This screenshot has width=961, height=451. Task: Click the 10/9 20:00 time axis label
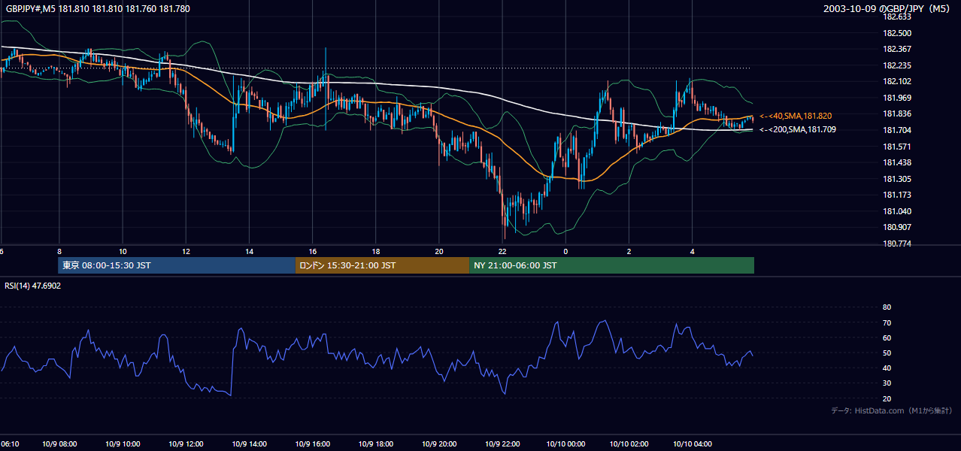tap(438, 444)
